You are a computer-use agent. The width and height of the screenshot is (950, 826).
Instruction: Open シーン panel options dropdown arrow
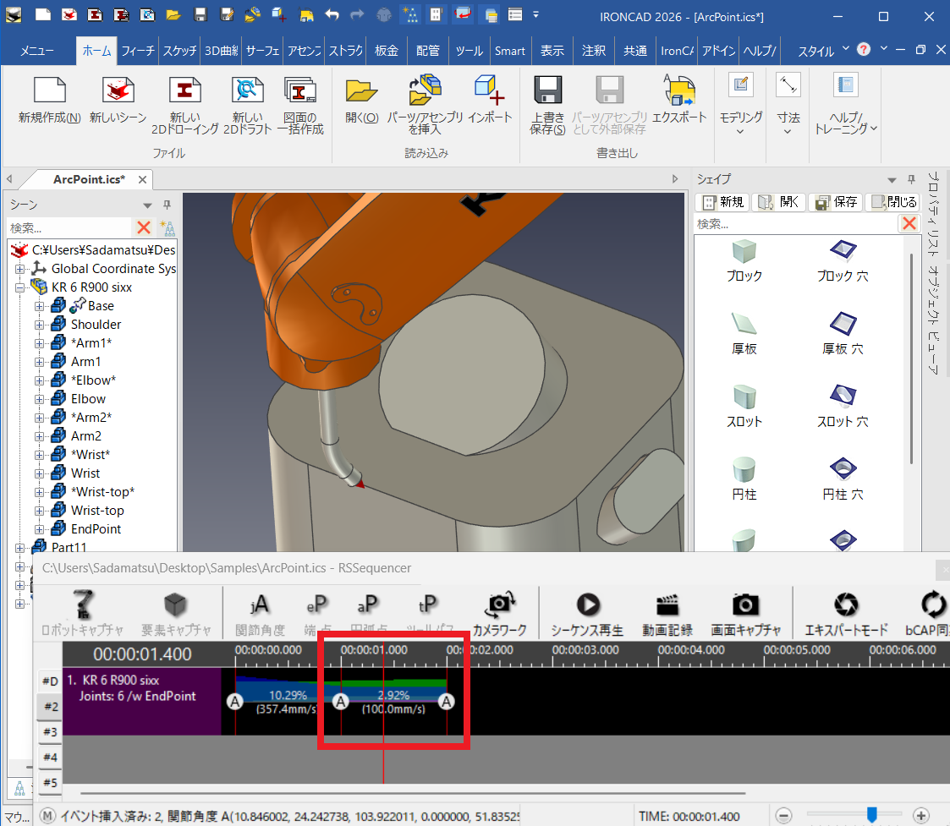pyautogui.click(x=147, y=205)
